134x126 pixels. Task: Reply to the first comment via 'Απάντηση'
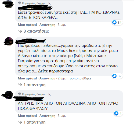[47, 25]
